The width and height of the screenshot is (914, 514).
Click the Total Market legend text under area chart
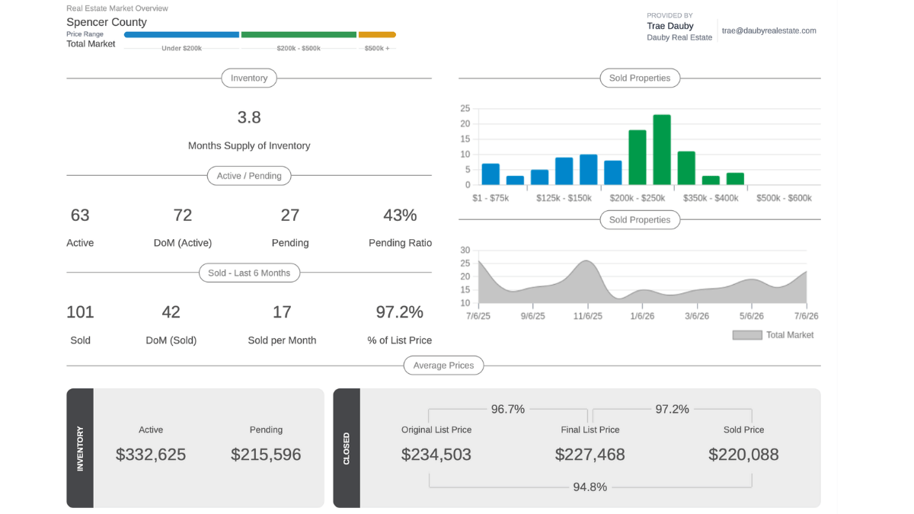point(790,335)
